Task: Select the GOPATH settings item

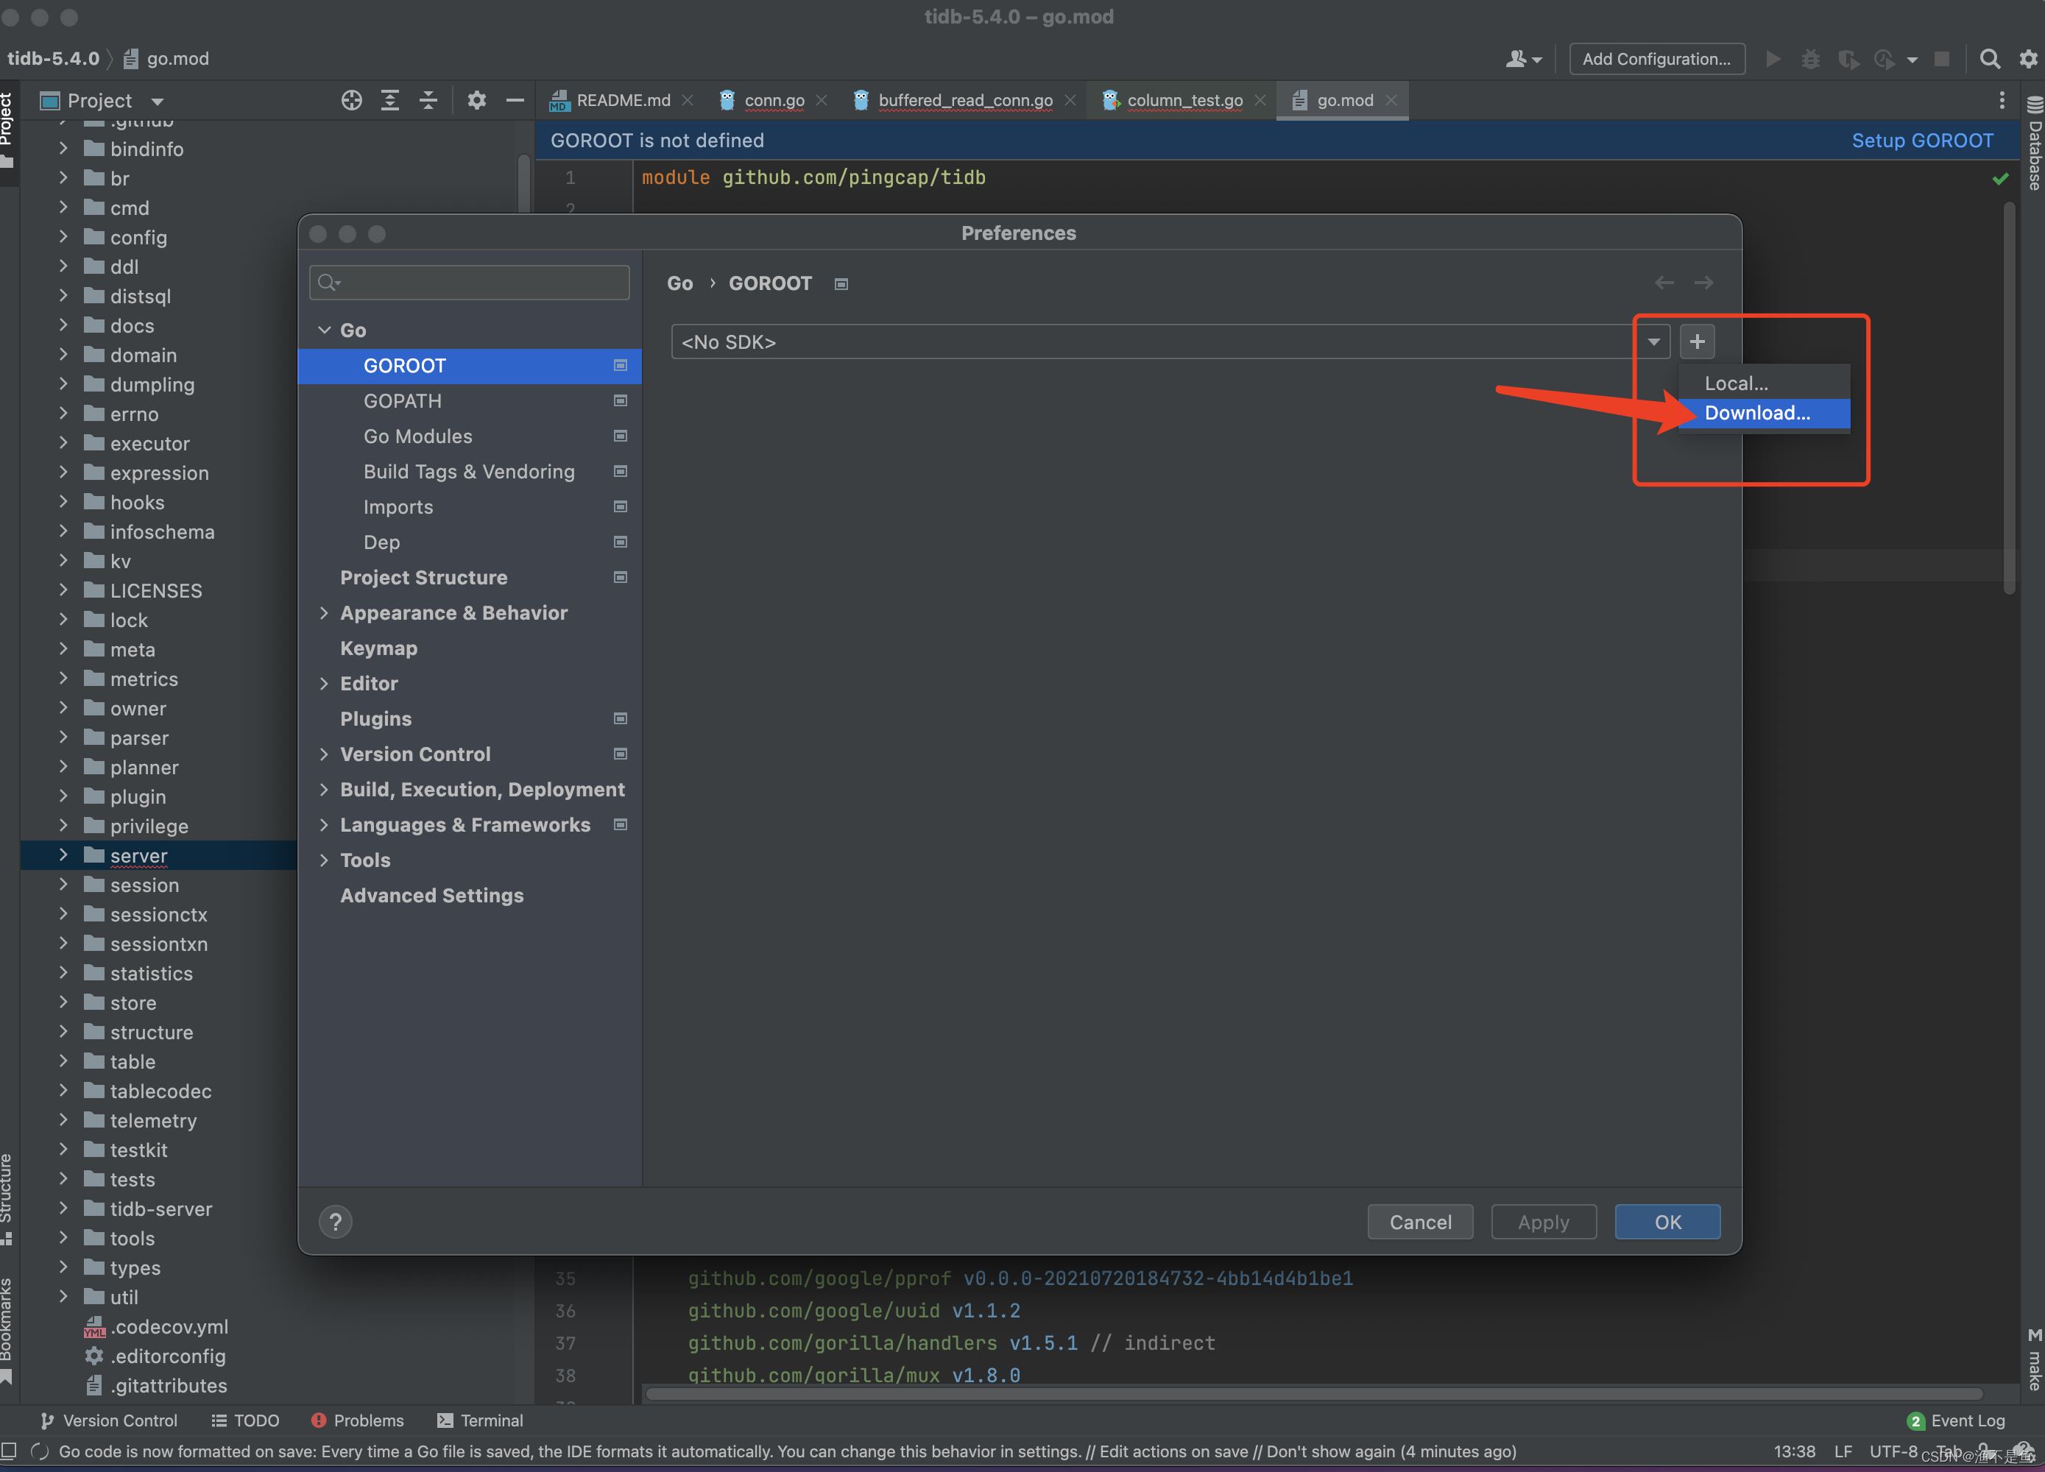Action: (402, 399)
